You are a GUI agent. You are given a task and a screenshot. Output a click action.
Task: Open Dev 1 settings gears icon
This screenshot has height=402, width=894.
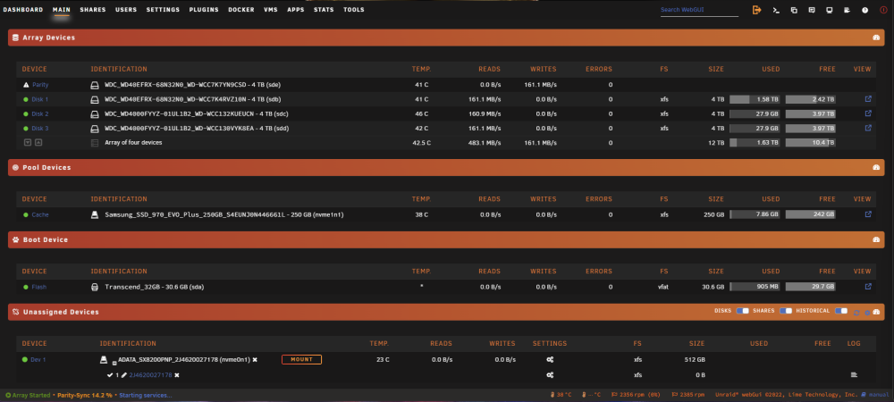pos(550,360)
